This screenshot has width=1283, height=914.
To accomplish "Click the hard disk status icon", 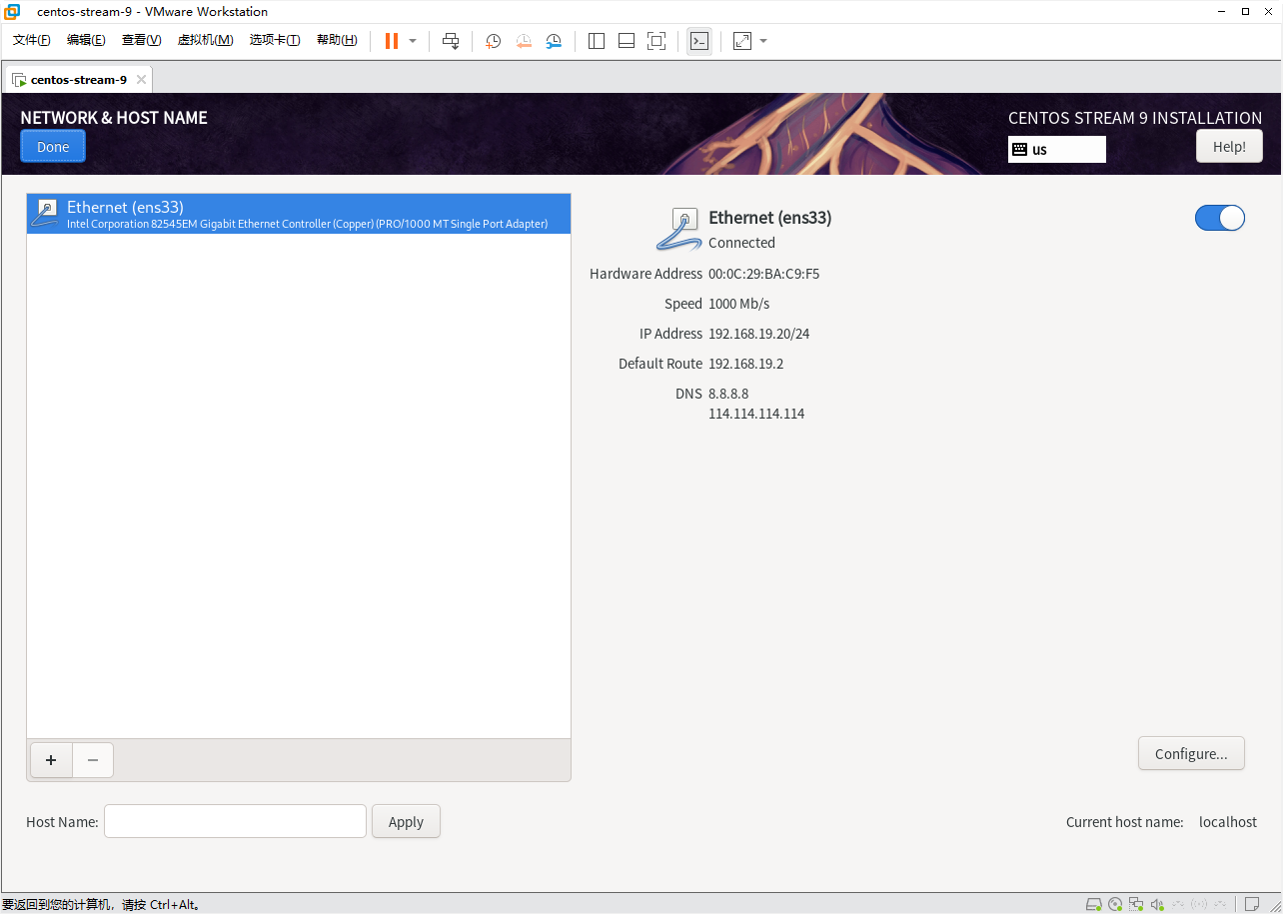I will pyautogui.click(x=1094, y=904).
